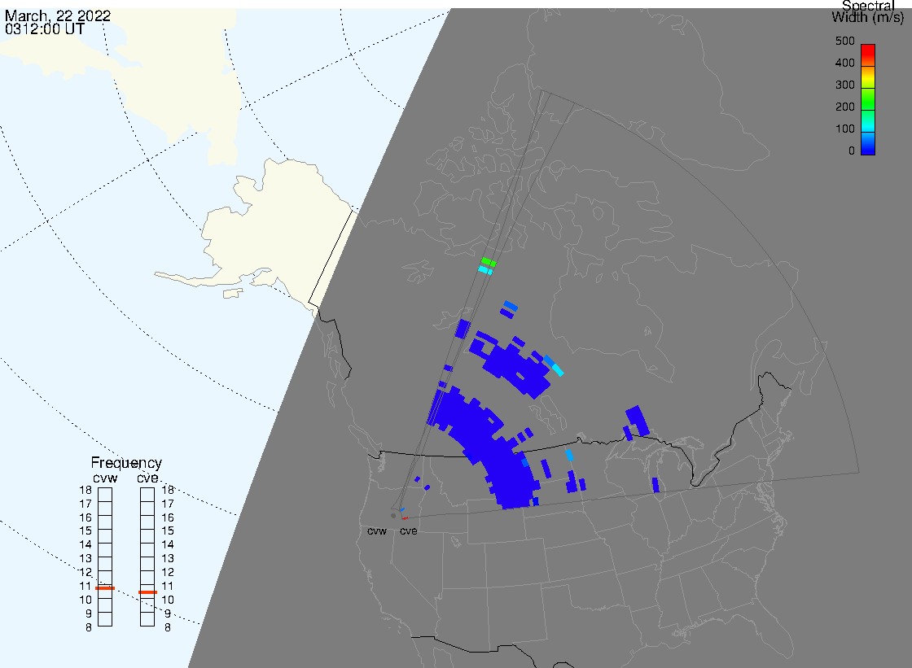The image size is (912, 668).
Task: Click the 'cve' frequency column label
Action: click(147, 478)
